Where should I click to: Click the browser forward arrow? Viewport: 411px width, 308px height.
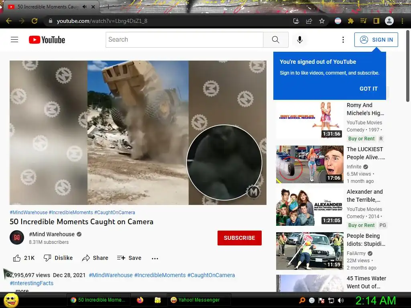(22, 21)
